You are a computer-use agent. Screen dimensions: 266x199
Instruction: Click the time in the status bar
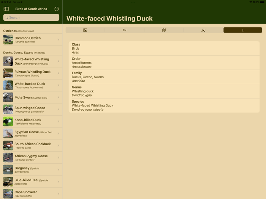point(6,2)
